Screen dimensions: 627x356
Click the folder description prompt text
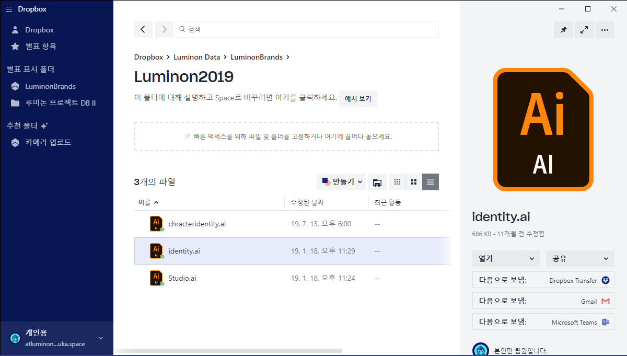point(236,98)
